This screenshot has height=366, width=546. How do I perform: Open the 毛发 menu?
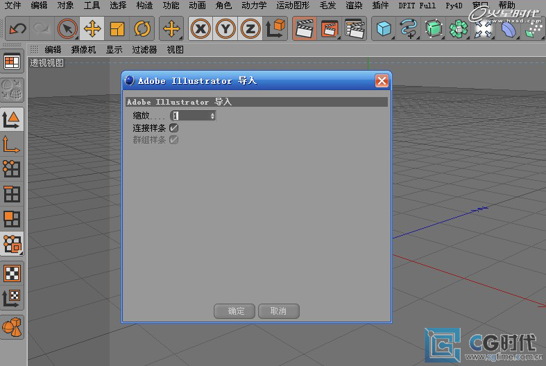coord(327,6)
